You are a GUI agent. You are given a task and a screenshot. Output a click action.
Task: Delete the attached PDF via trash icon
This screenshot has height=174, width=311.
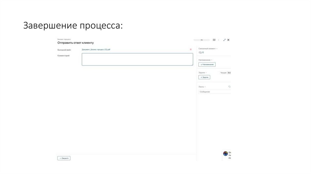pos(191,49)
